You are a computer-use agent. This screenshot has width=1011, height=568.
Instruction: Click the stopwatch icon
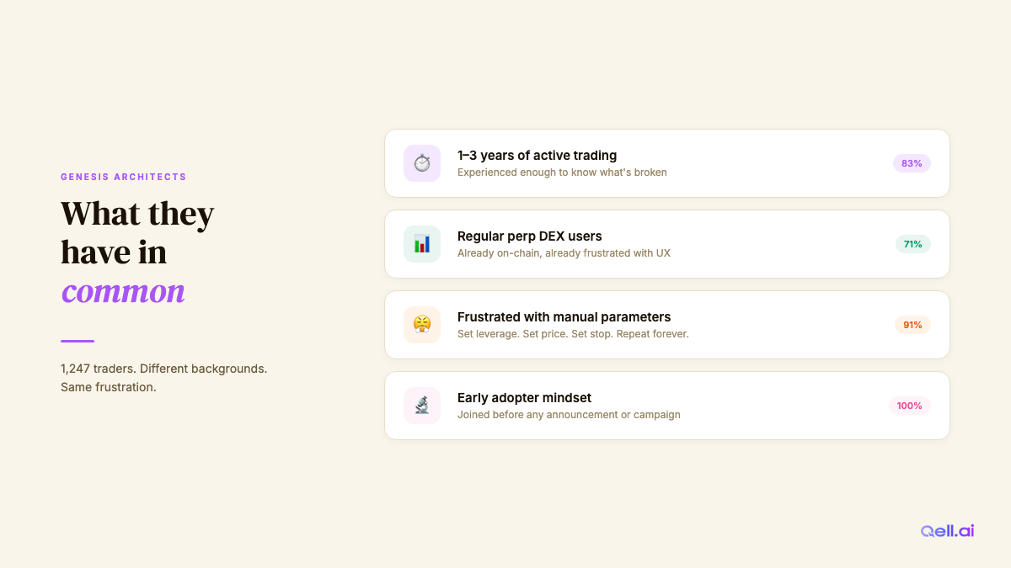421,163
